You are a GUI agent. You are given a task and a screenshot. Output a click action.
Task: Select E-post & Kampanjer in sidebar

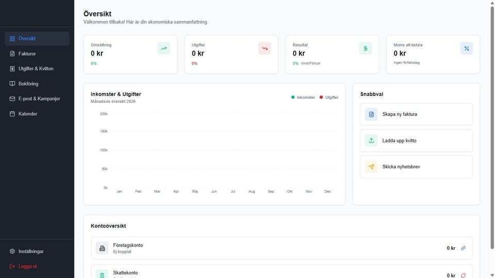click(39, 98)
